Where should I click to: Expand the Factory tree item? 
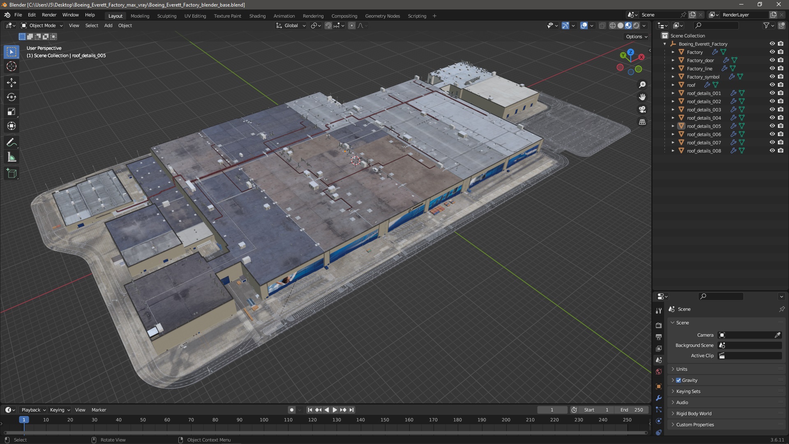(x=673, y=52)
